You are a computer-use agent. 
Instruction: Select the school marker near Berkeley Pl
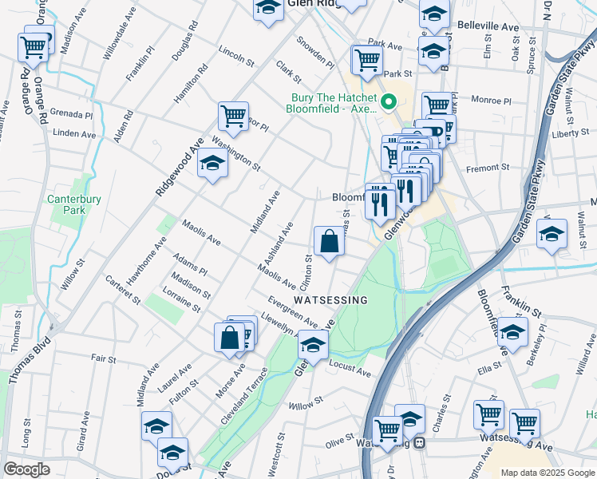point(512,333)
